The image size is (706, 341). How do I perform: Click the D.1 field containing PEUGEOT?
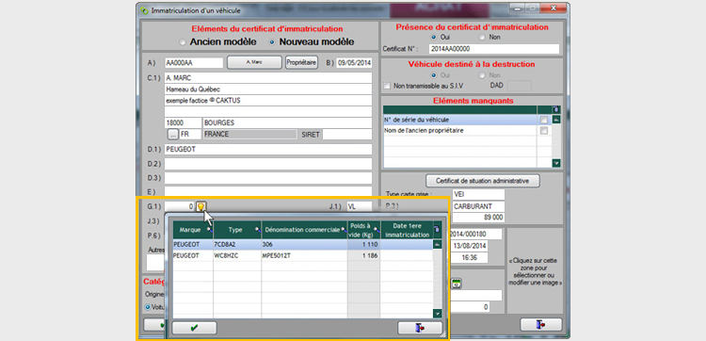pos(268,149)
